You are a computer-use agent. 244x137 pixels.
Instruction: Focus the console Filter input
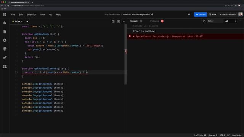click(215, 21)
